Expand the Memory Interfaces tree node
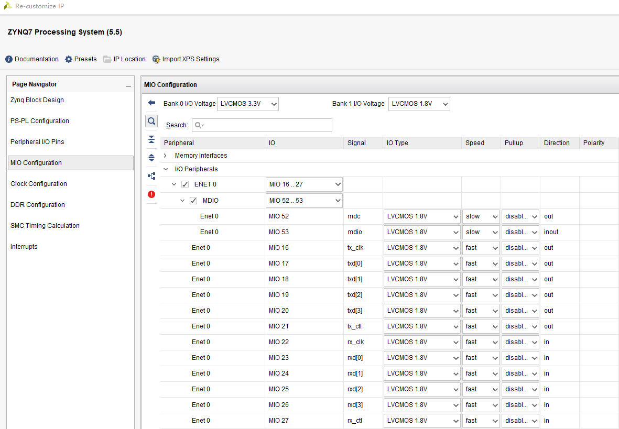The image size is (619, 429). [x=166, y=156]
